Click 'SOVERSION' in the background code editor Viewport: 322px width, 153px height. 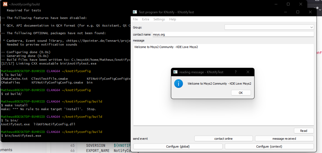[x=96, y=146]
